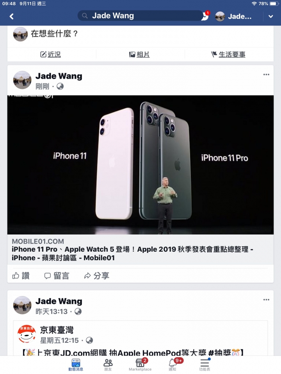Go to 動態消息 news feed tab
The width and height of the screenshot is (281, 374).
(76, 365)
